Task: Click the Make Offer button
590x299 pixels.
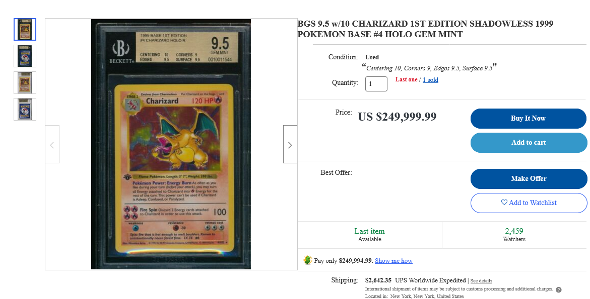Action: 529,178
